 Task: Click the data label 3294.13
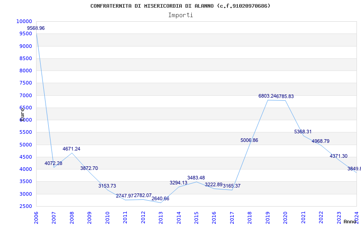(x=178, y=183)
